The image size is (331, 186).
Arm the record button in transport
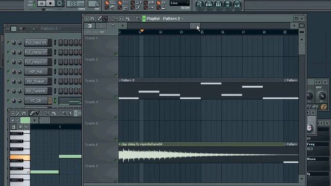tap(59, 3)
